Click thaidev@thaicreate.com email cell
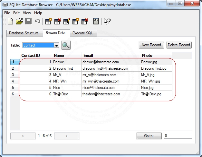 point(111,94)
